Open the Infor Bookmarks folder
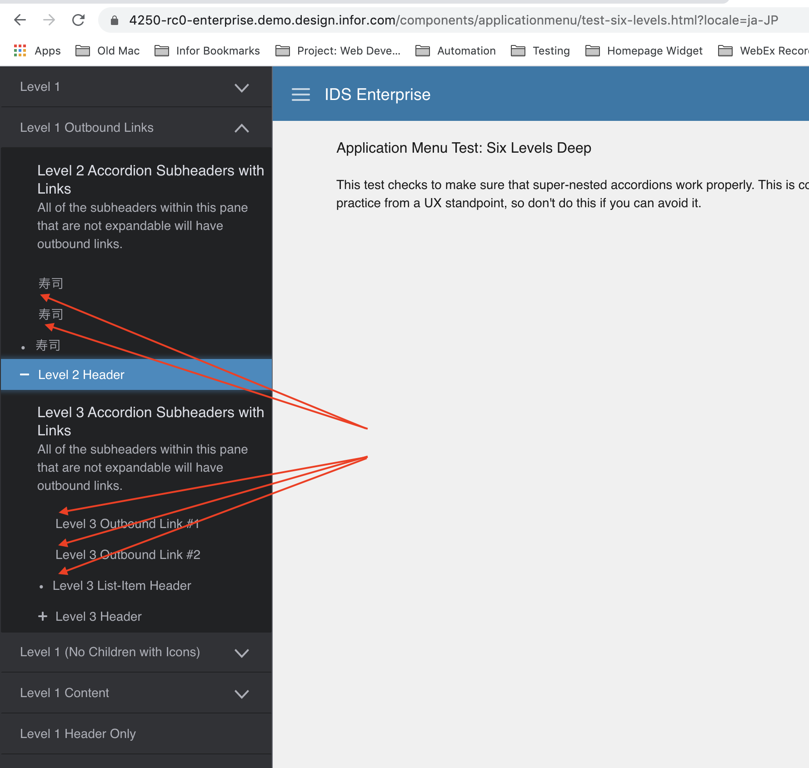 (x=207, y=50)
